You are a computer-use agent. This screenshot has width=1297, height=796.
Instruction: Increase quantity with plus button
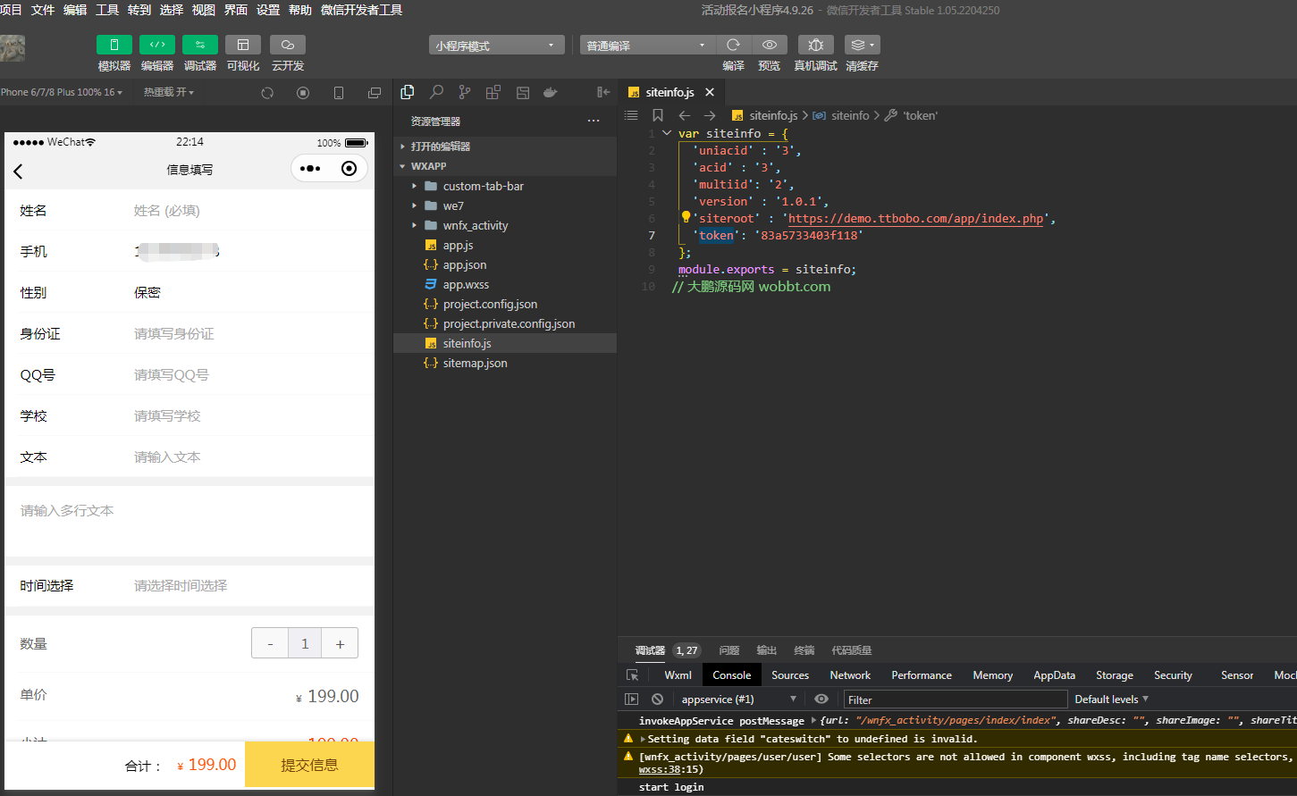[x=340, y=643]
